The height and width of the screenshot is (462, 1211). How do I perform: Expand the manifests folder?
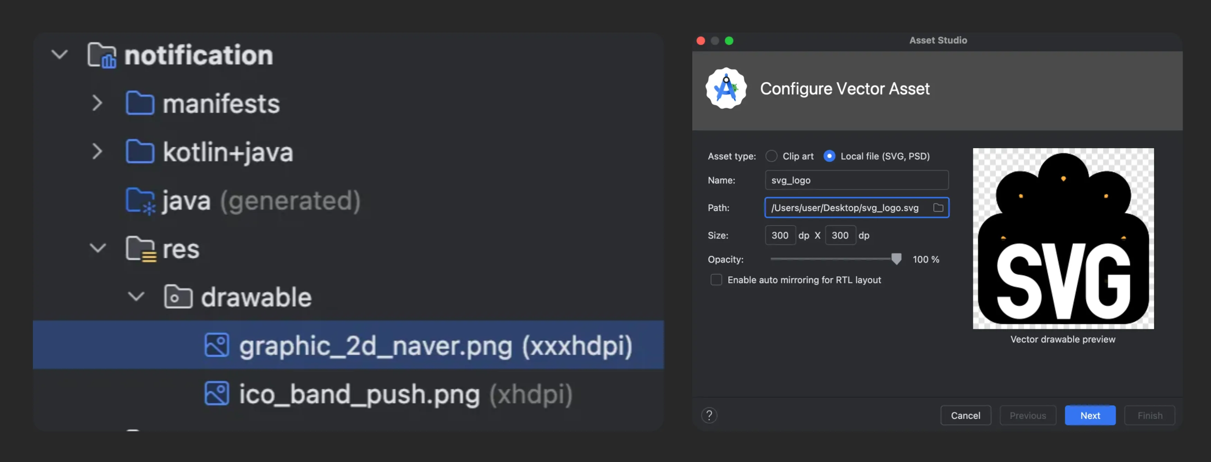(x=97, y=103)
